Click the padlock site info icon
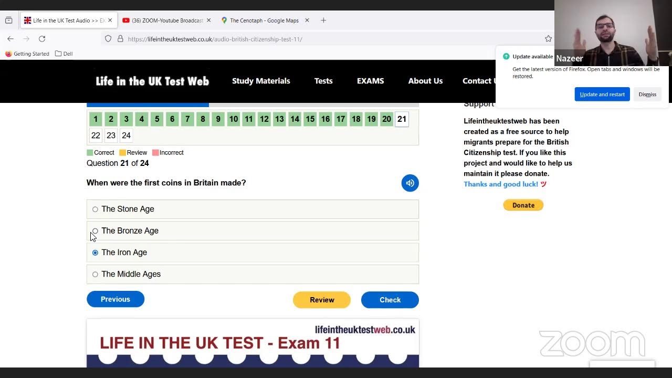672x378 pixels. click(120, 39)
